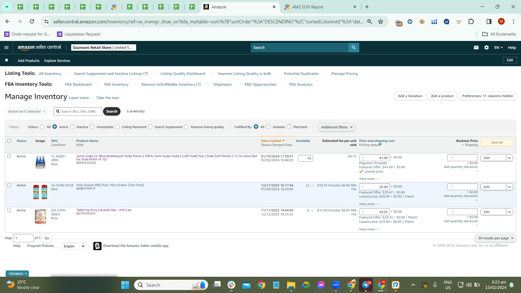Viewport: 521px width, 293px height.
Task: Open the Chrome side panel icon
Action: (489, 21)
